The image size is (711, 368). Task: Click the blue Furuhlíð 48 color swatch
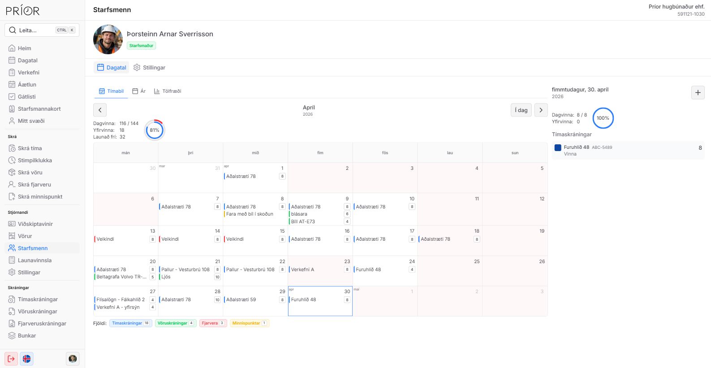pyautogui.click(x=558, y=147)
